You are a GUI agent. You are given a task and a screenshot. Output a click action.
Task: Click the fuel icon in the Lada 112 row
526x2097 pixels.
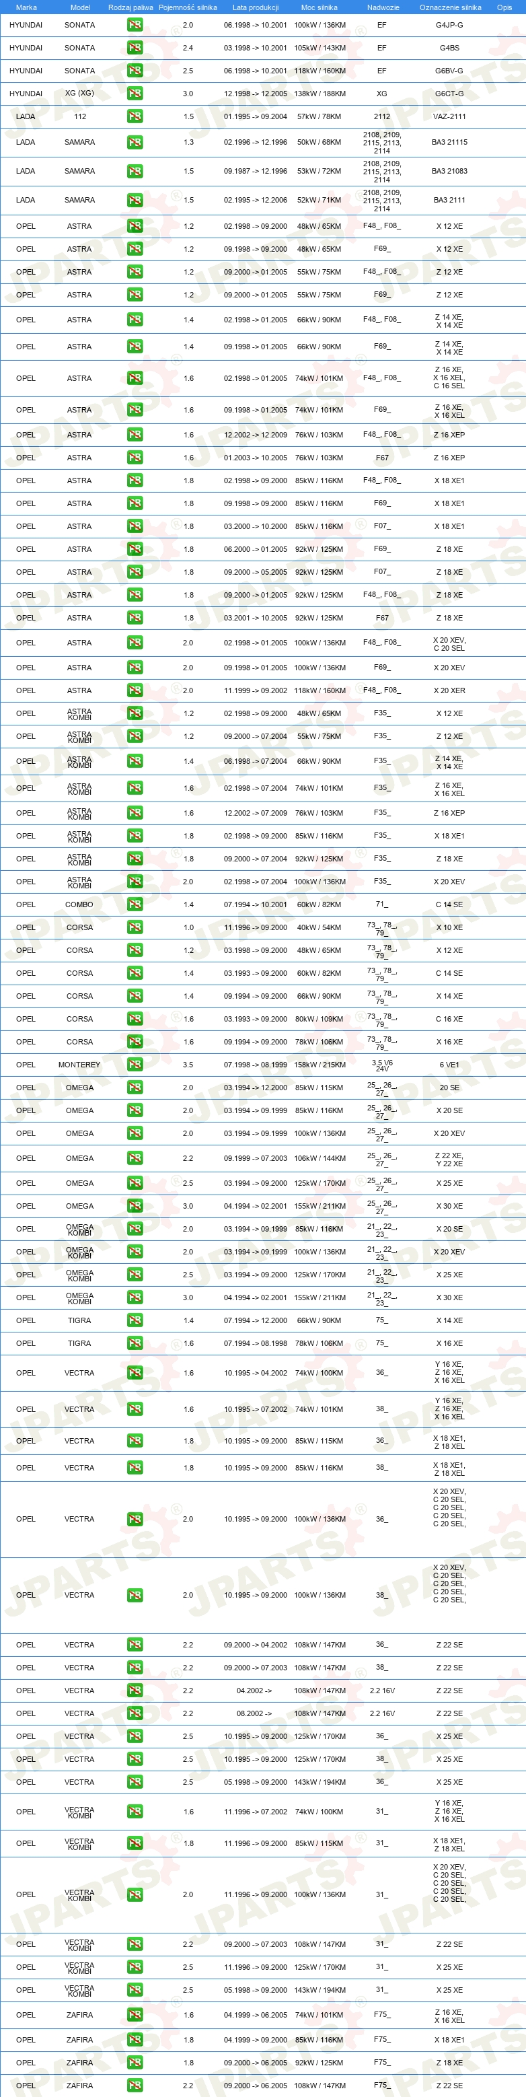click(x=135, y=116)
